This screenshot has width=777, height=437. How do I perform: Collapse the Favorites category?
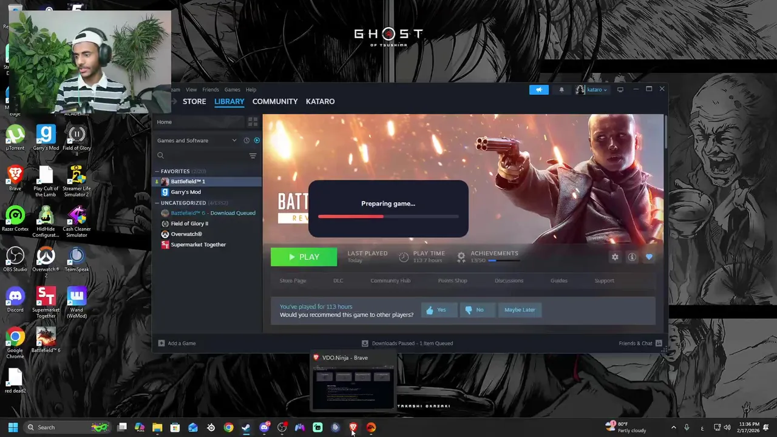[157, 171]
